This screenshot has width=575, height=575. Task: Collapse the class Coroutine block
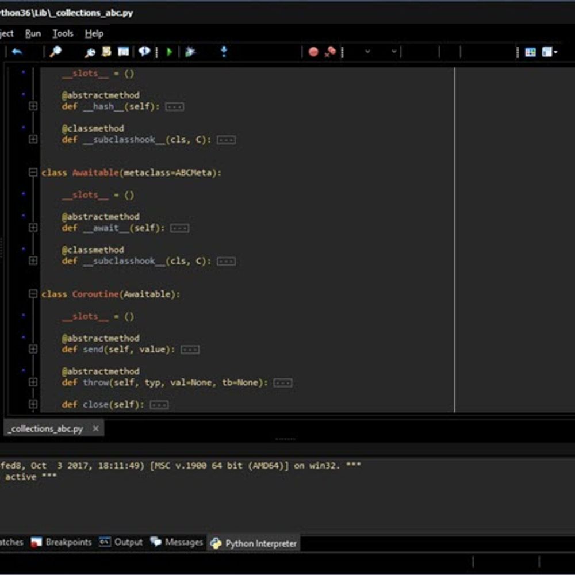(33, 294)
